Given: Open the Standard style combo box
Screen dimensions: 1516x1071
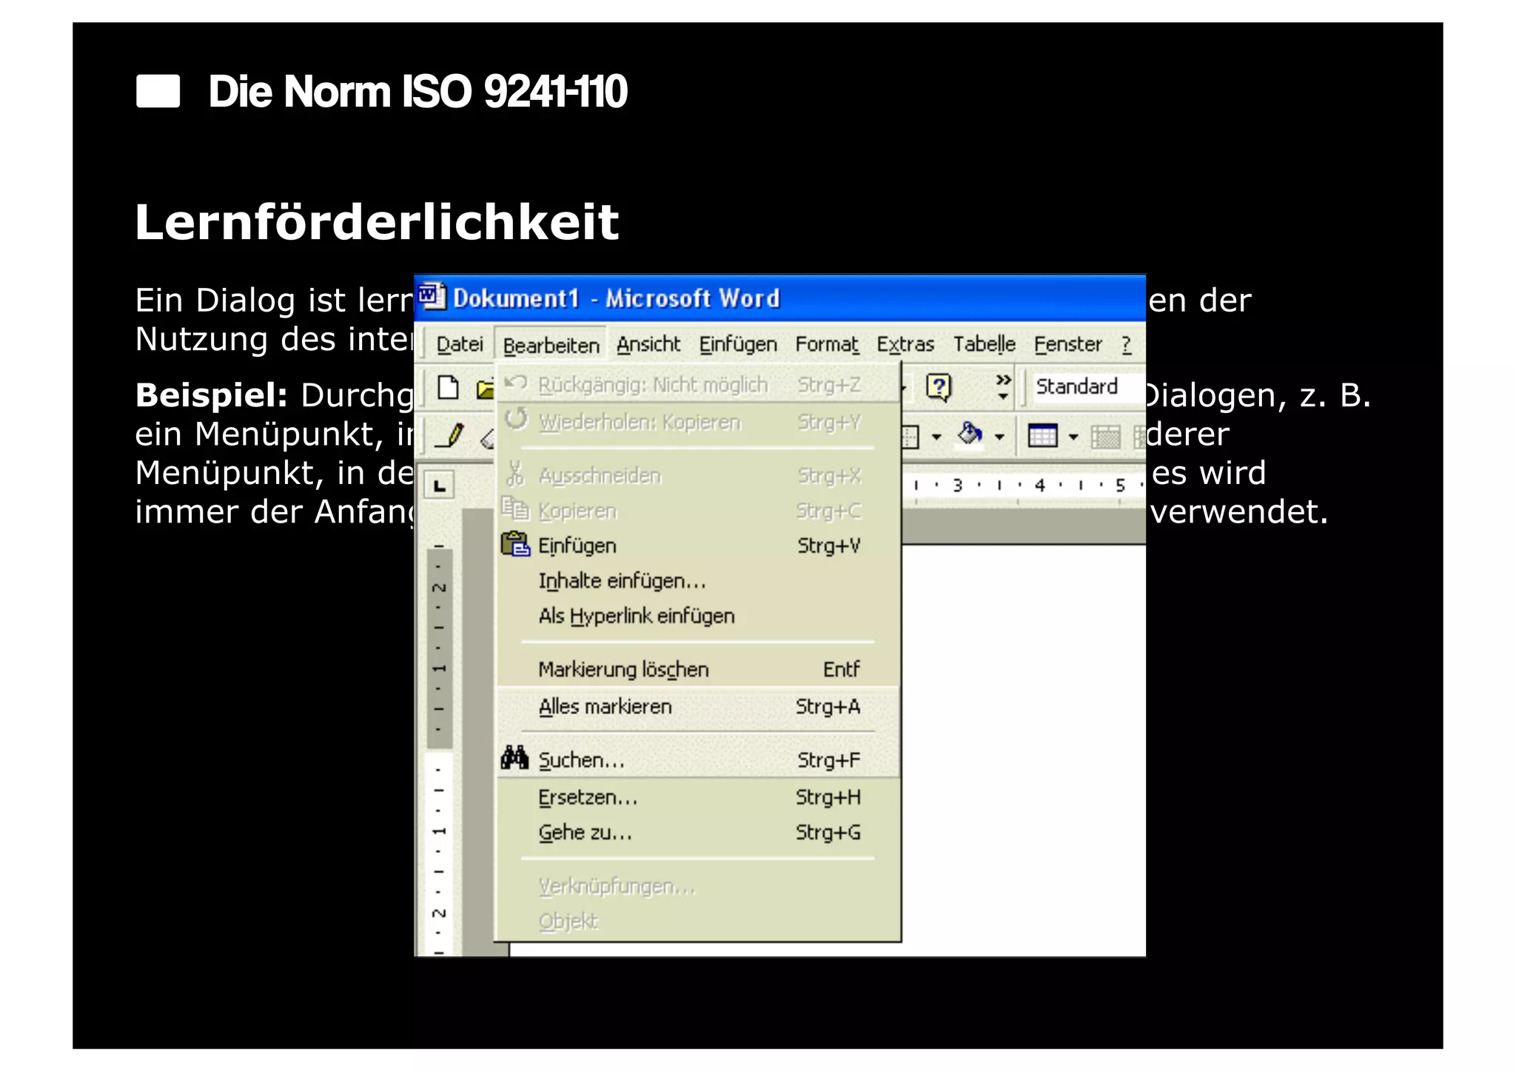Looking at the screenshot, I should (x=1088, y=386).
